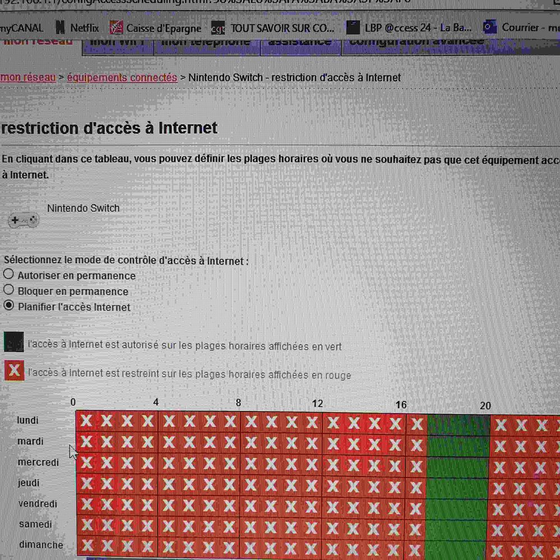Viewport: 560px width, 560px height.
Task: Open the myCANAL bookmark
Action: (x=21, y=28)
